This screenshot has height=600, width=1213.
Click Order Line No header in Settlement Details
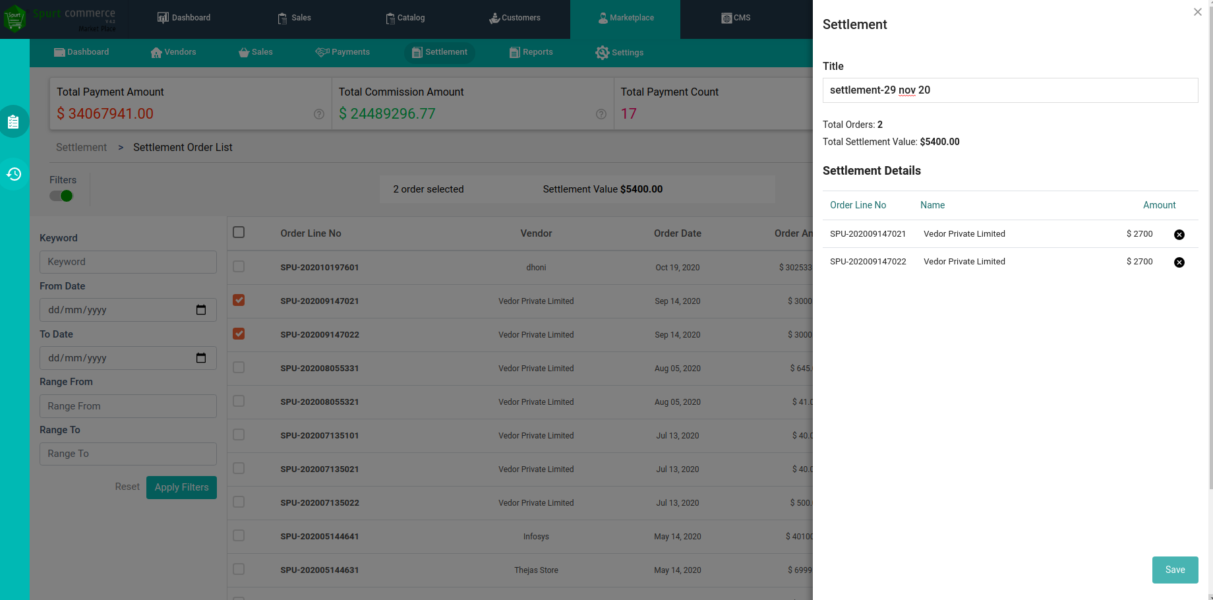pos(858,205)
